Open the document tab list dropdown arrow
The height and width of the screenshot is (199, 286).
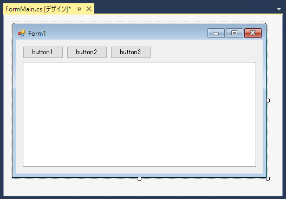tap(279, 9)
